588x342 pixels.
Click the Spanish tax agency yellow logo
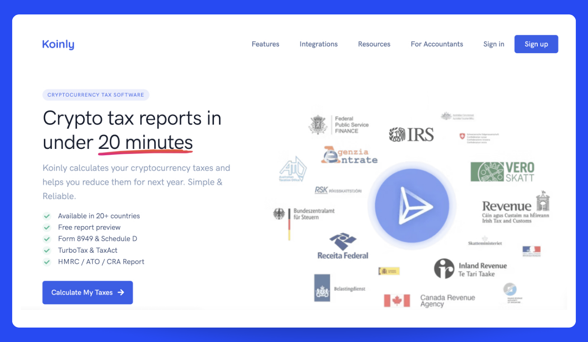tap(389, 271)
